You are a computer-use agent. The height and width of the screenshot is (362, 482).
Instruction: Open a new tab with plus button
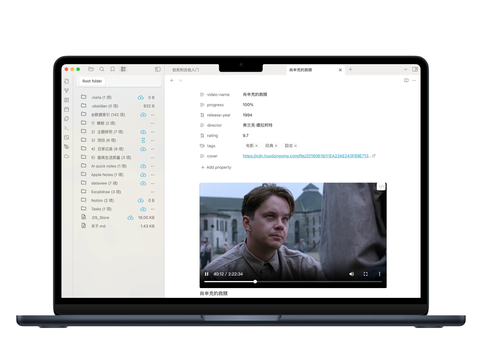point(351,69)
